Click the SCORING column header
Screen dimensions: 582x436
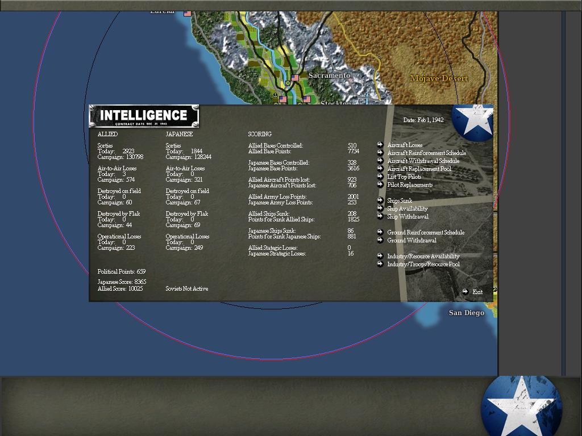pyautogui.click(x=260, y=134)
